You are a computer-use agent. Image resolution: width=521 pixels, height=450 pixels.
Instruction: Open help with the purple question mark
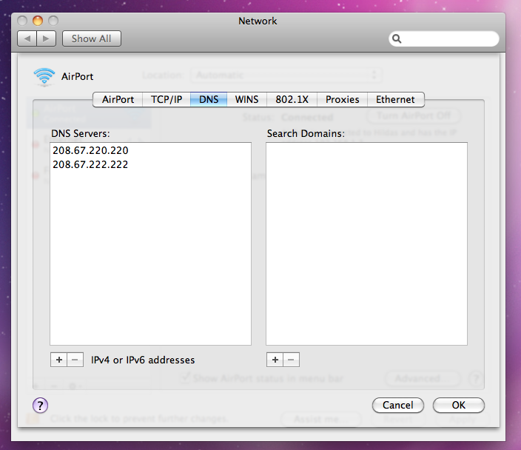40,406
